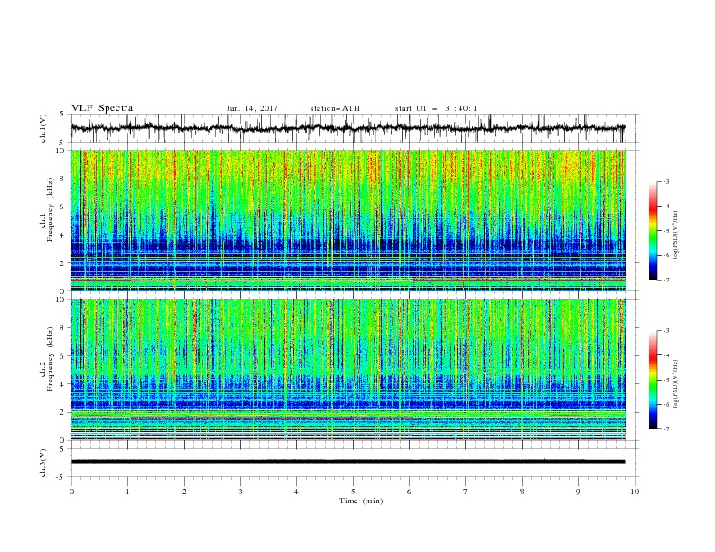The width and height of the screenshot is (715, 552).
Task: Click the "5" tick on ch.1(V) amplitude axis
Action: coord(62,114)
